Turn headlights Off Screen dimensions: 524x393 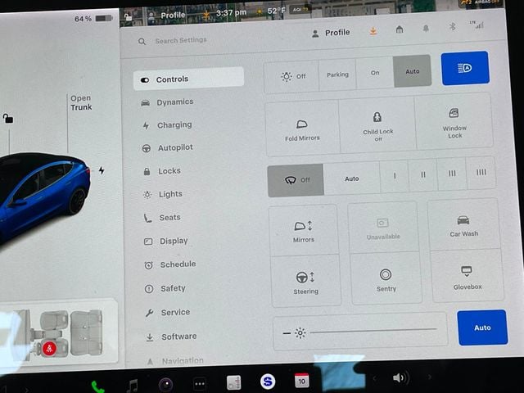(x=291, y=76)
